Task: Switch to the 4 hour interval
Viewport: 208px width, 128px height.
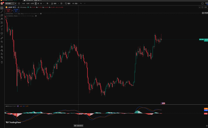Action: click(32, 3)
